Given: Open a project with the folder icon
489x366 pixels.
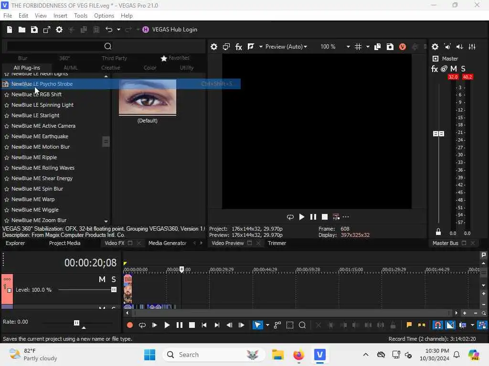Looking at the screenshot, I should (x=22, y=30).
